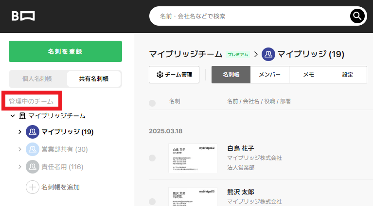Select the checkbox for 白鳥 花子
373x206 pixels.
(152, 158)
